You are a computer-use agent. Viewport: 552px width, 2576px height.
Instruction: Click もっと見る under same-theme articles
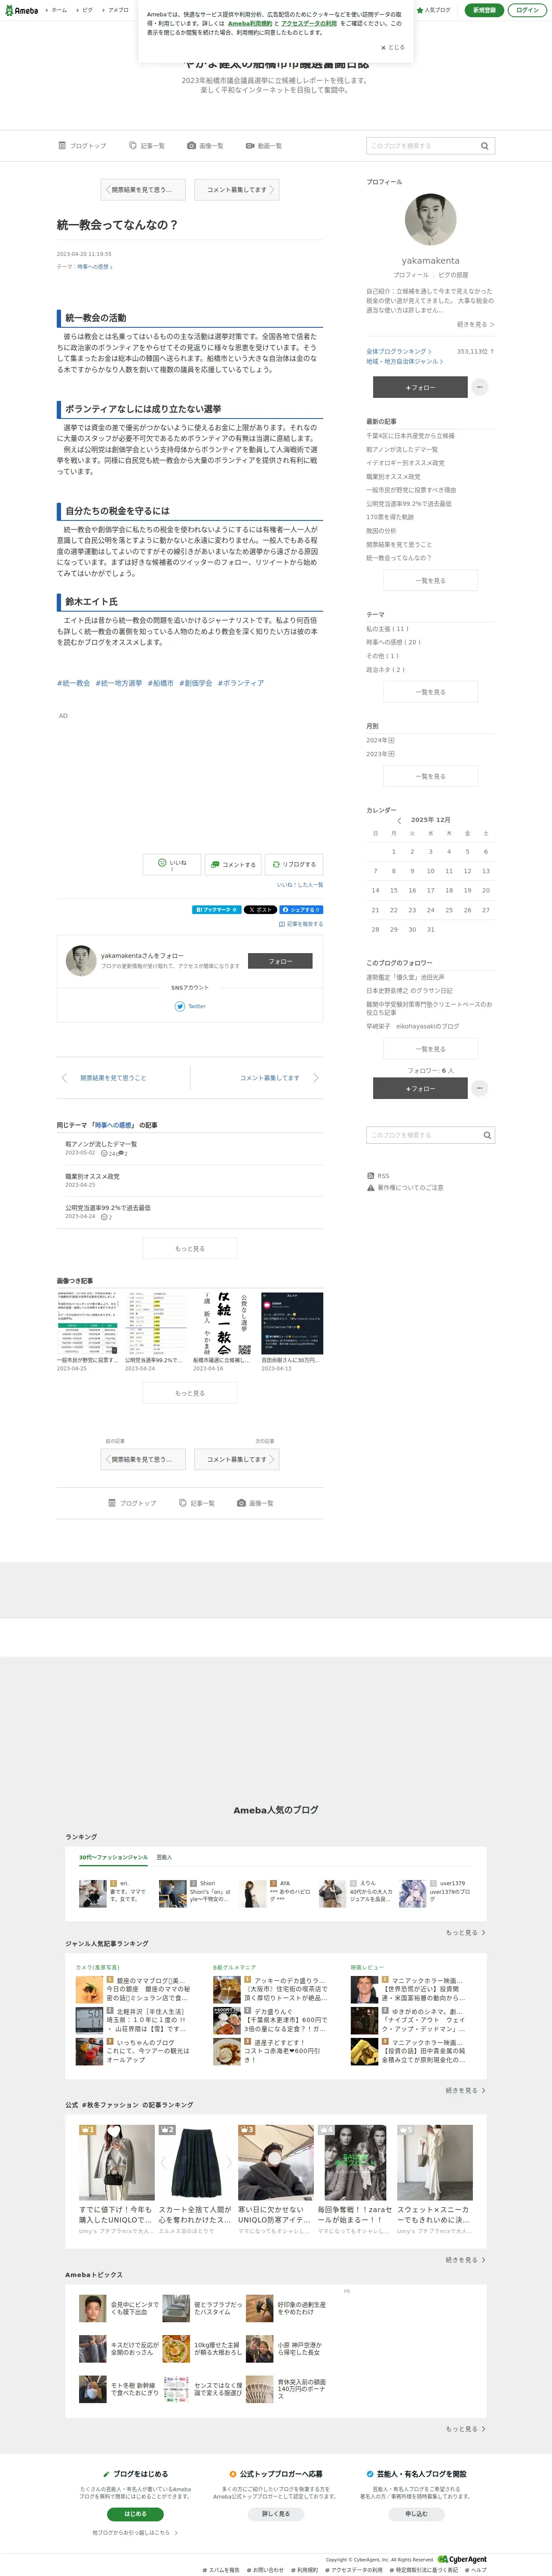(x=190, y=1248)
